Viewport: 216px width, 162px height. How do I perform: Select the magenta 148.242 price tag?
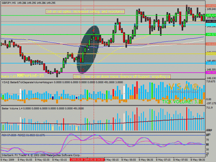coord(211,73)
